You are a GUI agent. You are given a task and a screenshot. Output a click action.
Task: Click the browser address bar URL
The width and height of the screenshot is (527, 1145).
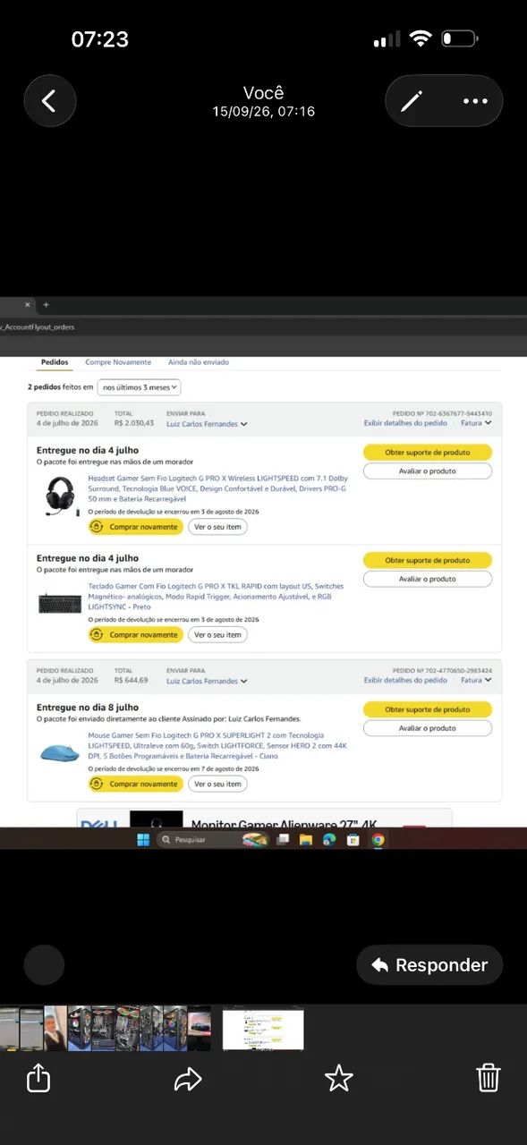pyautogui.click(x=38, y=327)
